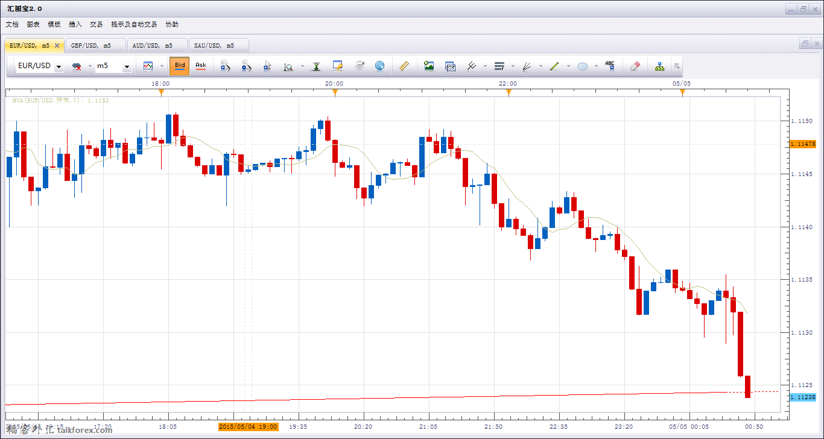Select the zoom out magnifier tool
This screenshot has width=824, height=439.
tap(246, 66)
